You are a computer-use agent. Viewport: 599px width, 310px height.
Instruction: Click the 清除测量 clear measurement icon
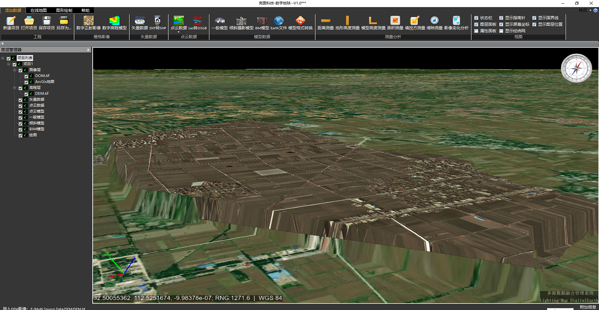[434, 21]
